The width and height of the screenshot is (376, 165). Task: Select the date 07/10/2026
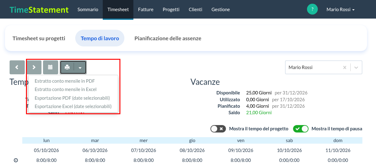(x=144, y=150)
